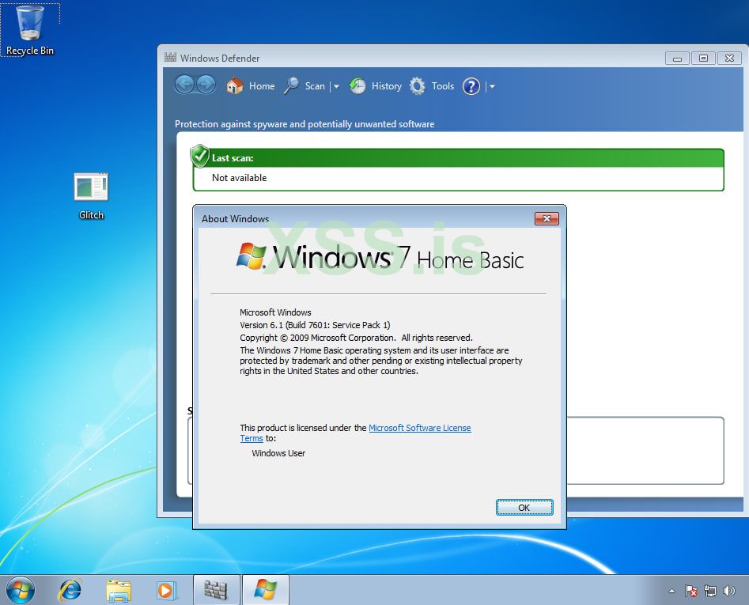Click the blue Help question mark icon
Image resolution: width=749 pixels, height=605 pixels.
click(x=471, y=86)
